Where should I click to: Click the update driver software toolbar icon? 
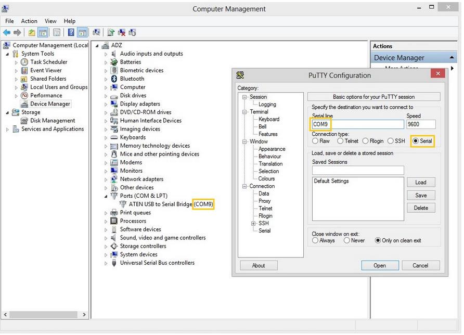pyautogui.click(x=111, y=32)
